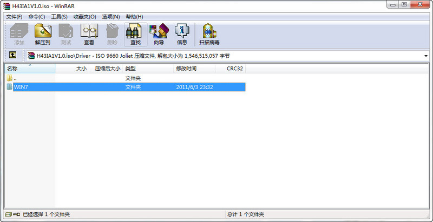Click the parent folder '..' icon
The height and width of the screenshot is (222, 433).
click(10, 78)
